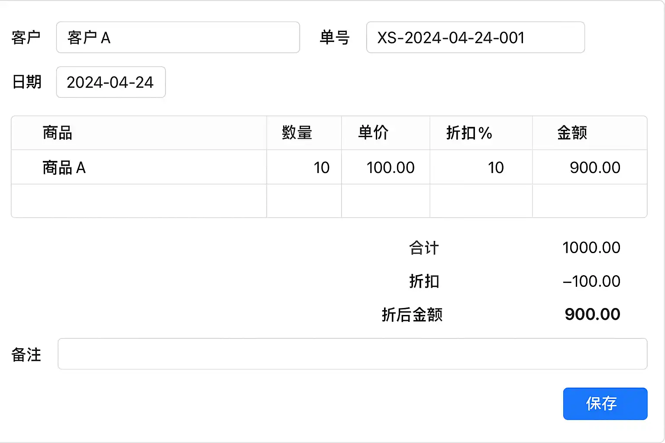Click the 单价 cell showing 100.00
The height and width of the screenshot is (443, 665).
[x=385, y=167]
